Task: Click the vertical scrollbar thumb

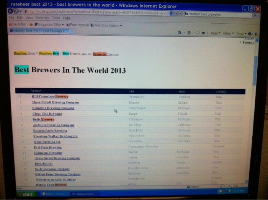Action: pyautogui.click(x=255, y=71)
